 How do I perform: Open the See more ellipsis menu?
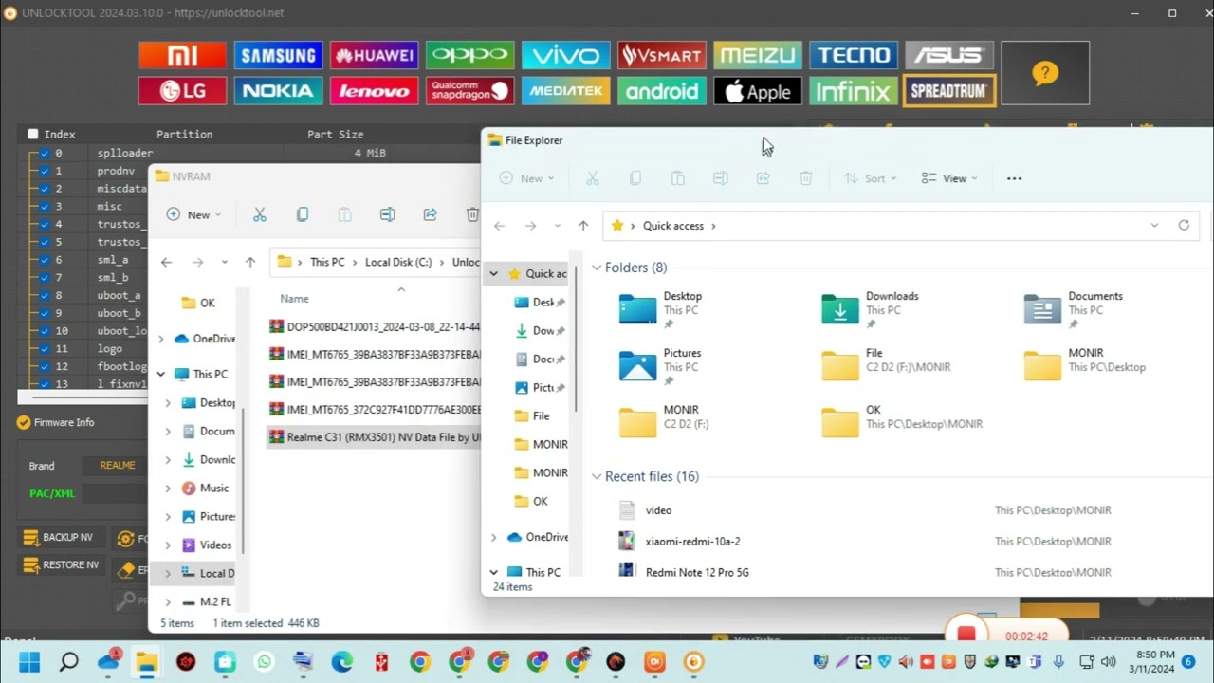[x=1014, y=177]
